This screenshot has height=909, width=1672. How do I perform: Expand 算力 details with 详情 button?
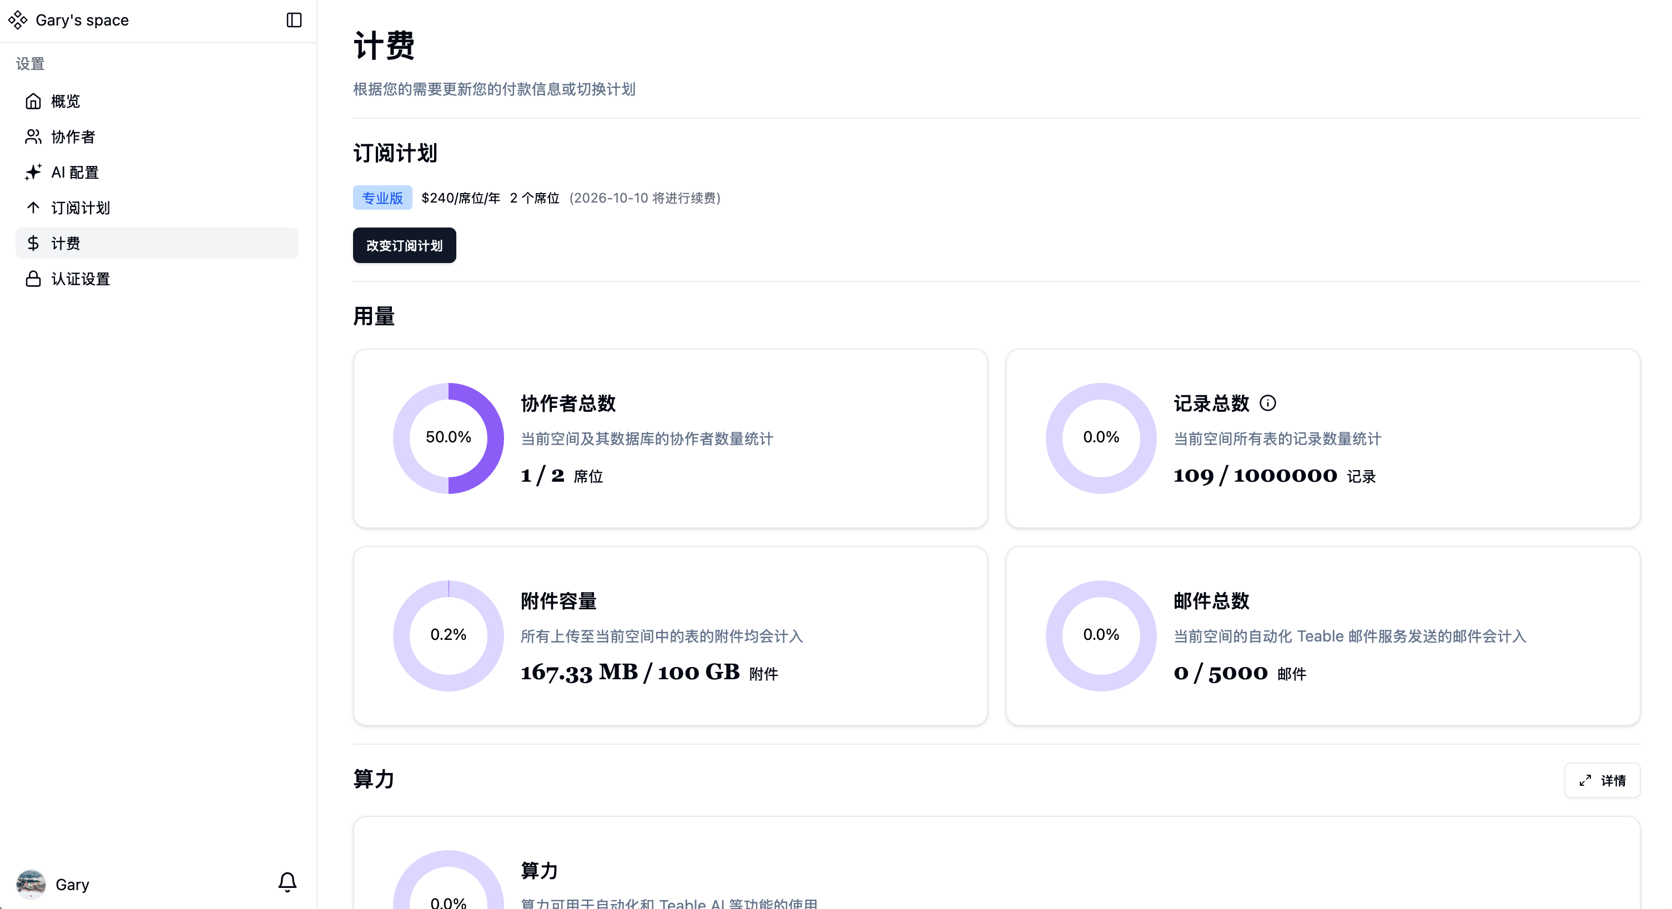(x=1602, y=780)
